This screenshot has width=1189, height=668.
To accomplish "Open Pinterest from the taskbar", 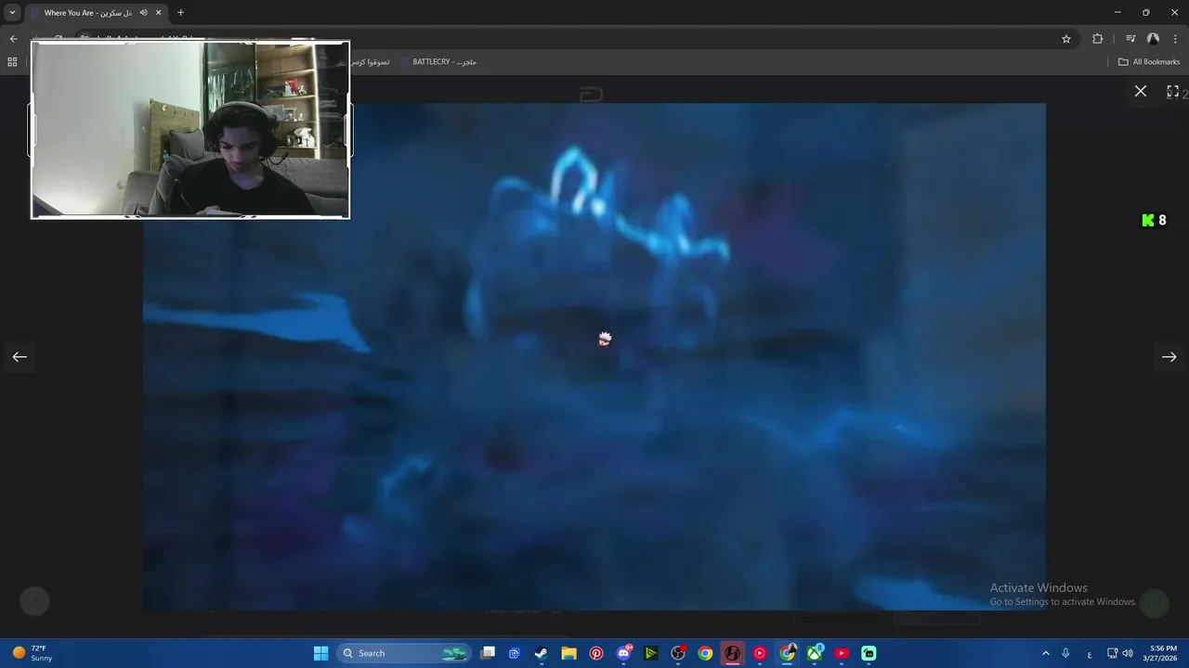I will click(x=596, y=653).
